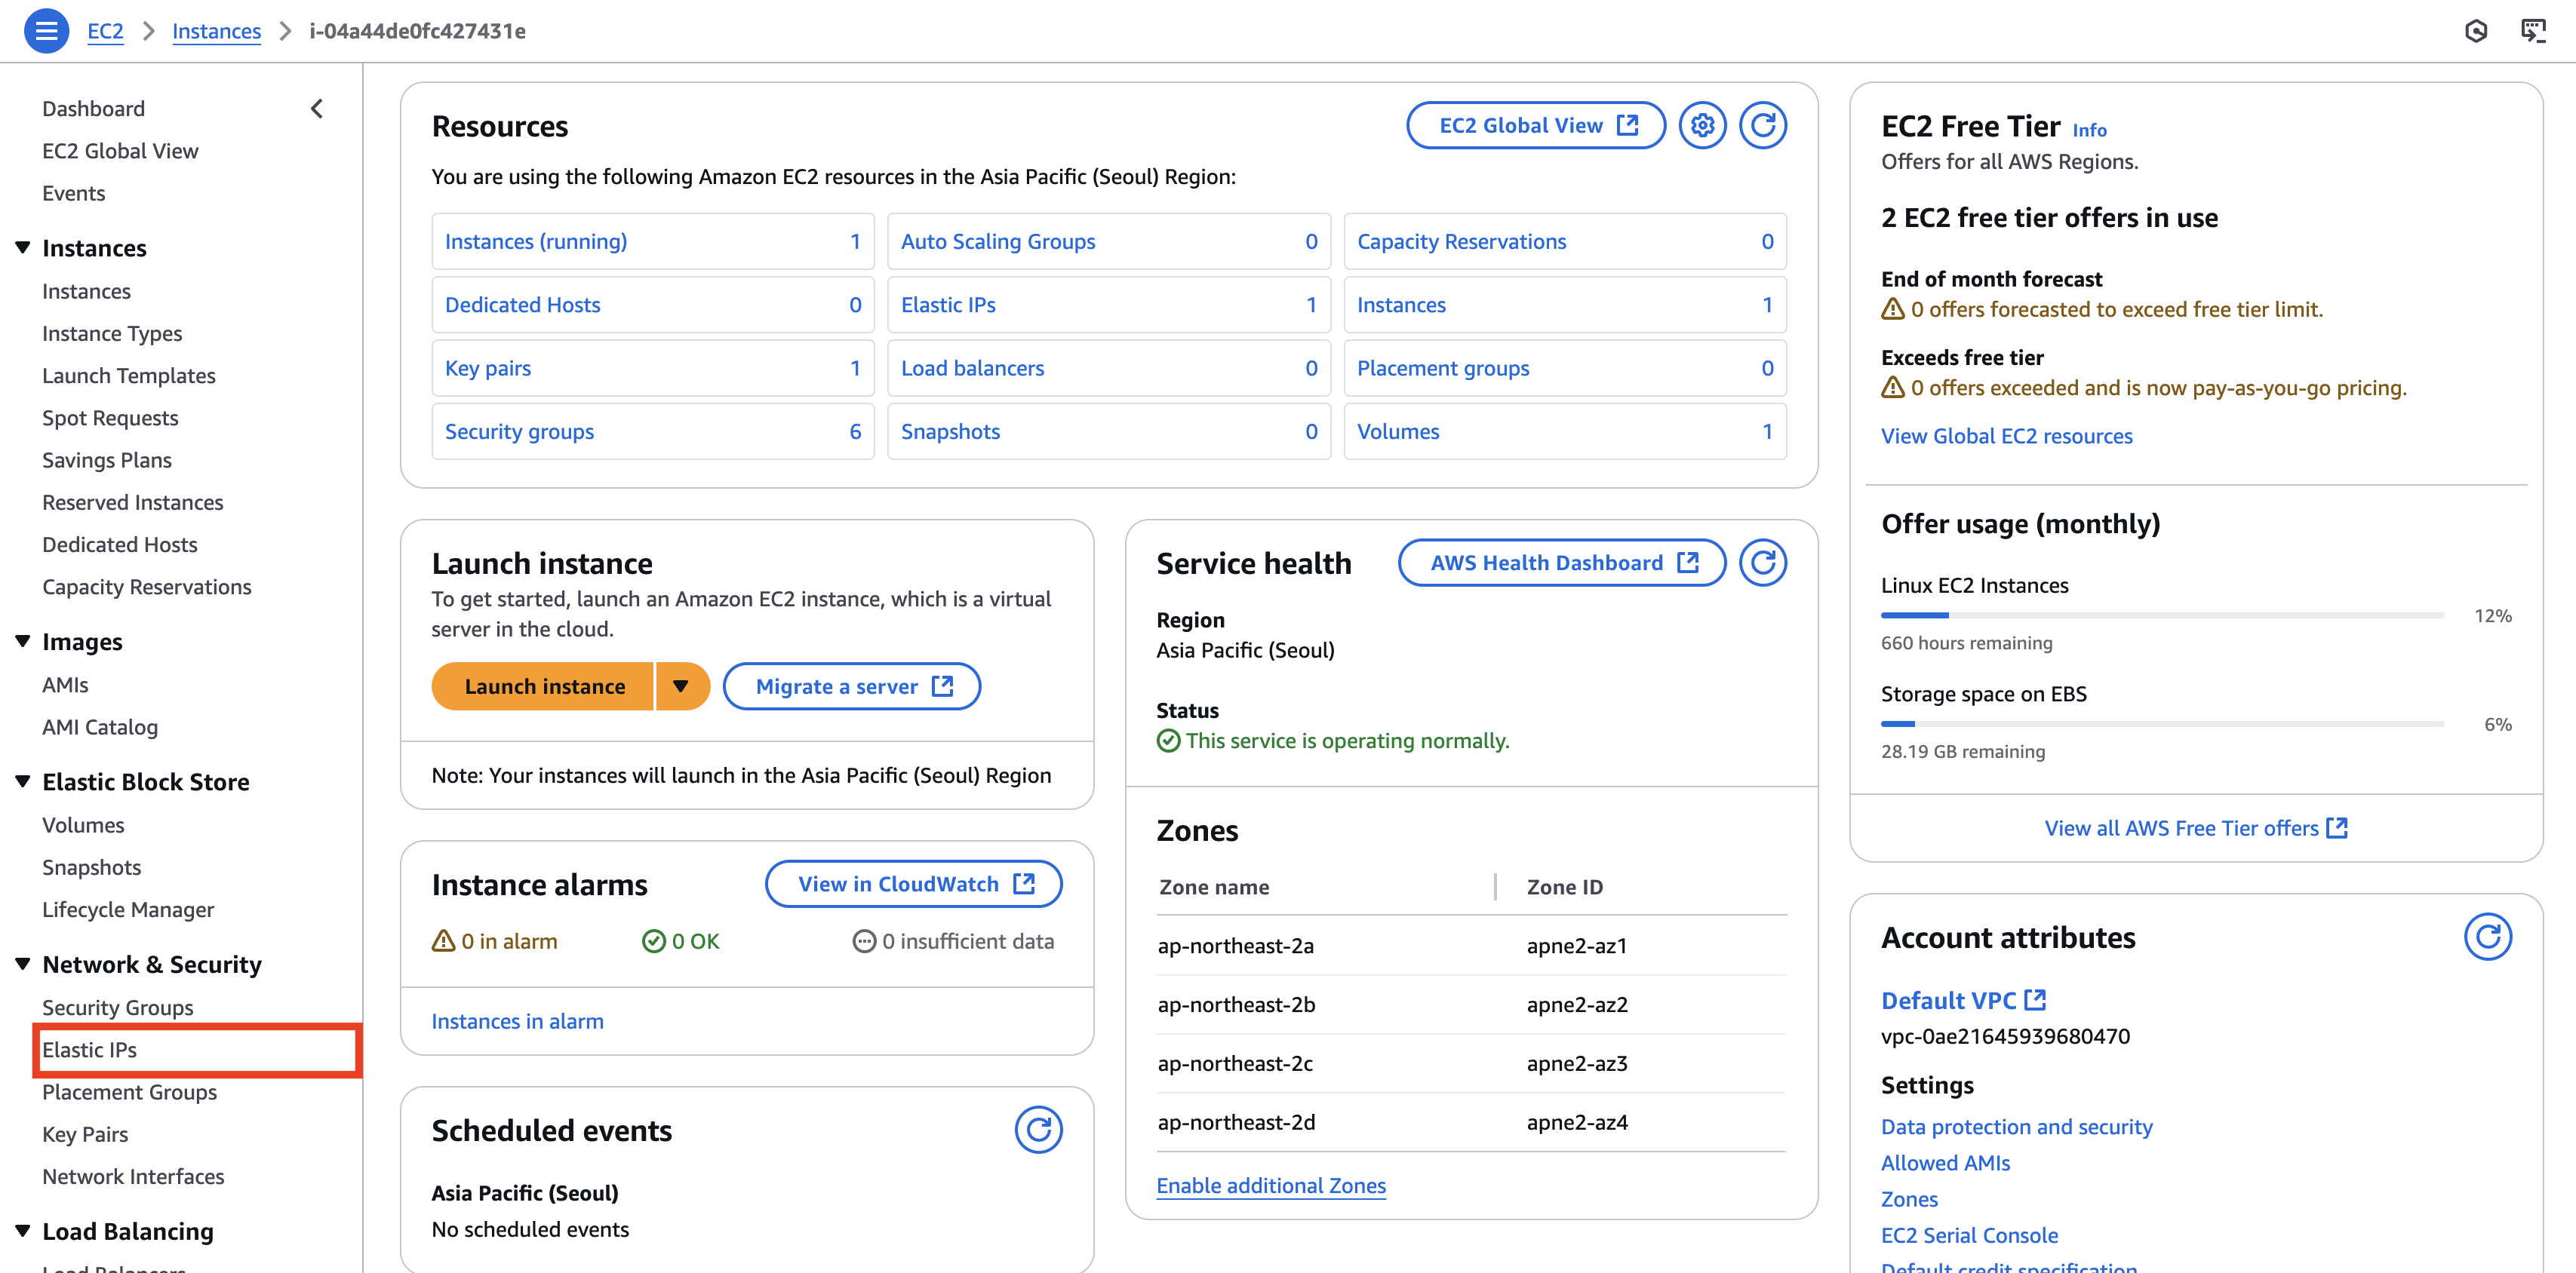The image size is (2576, 1273).
Task: Refresh the Scheduled events panel
Action: 1038,1130
